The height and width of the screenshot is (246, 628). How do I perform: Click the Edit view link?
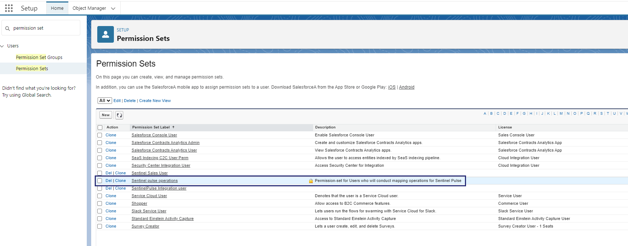(117, 101)
